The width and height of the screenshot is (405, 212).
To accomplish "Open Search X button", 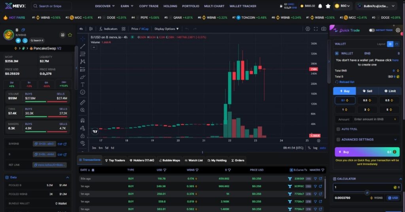I will click(37, 40).
